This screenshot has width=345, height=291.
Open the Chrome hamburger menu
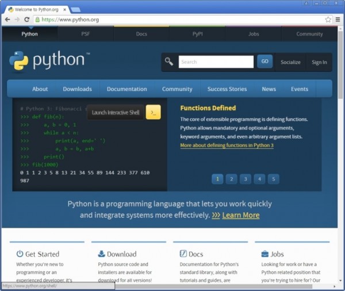point(338,20)
